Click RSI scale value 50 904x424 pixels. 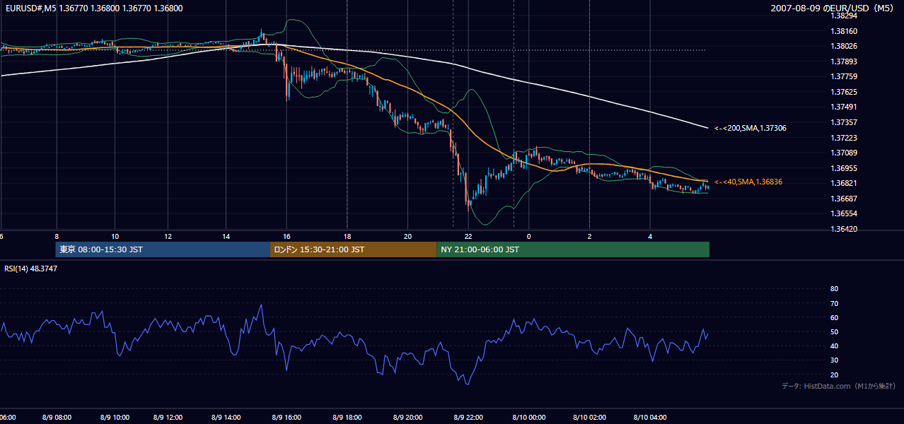(x=834, y=332)
